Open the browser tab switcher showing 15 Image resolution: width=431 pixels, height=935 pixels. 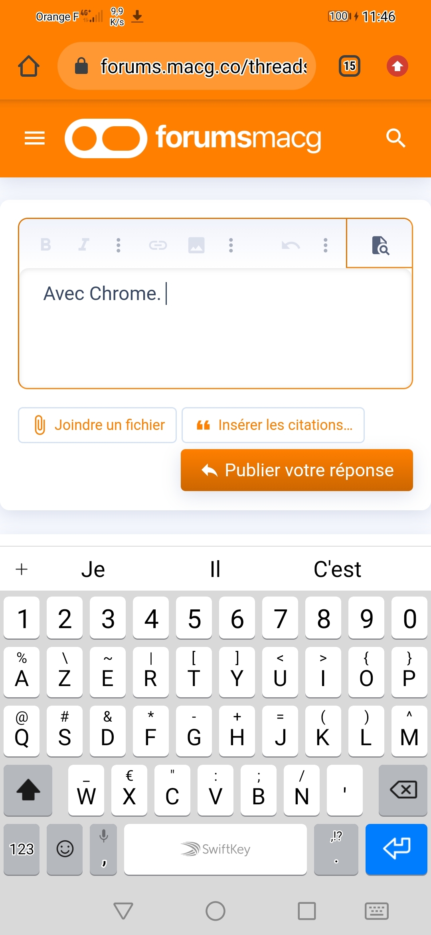(350, 66)
